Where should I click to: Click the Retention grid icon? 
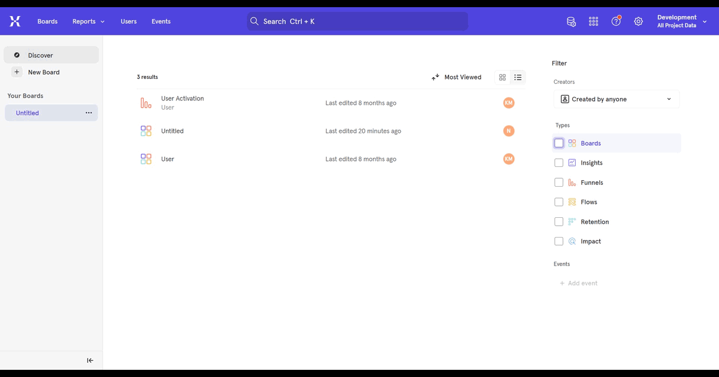[572, 222]
